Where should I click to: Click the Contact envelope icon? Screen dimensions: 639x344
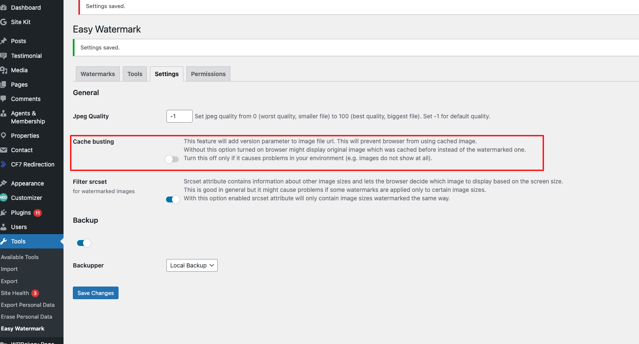point(3,150)
